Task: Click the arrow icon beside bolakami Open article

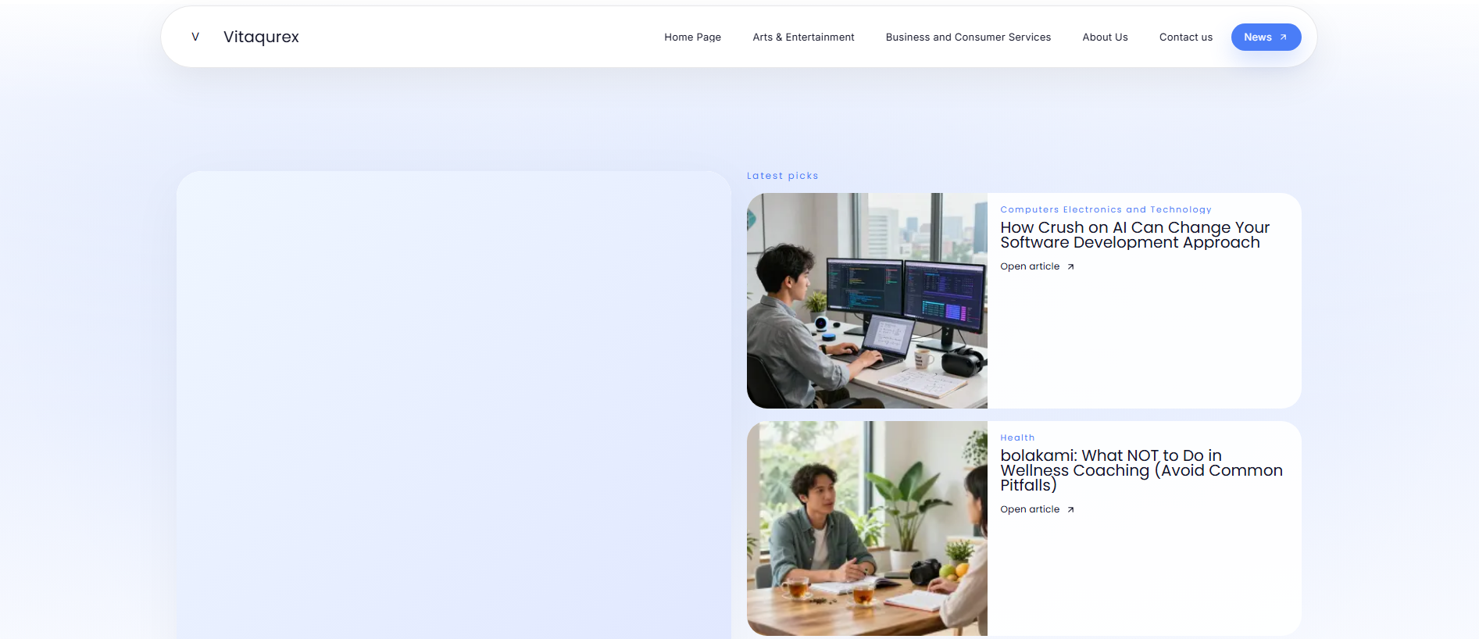Action: 1070,509
